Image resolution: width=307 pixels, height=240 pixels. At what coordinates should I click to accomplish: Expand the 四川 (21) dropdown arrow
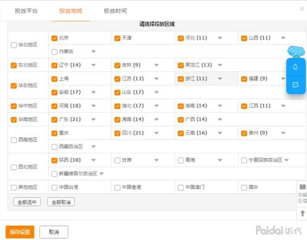point(156,133)
